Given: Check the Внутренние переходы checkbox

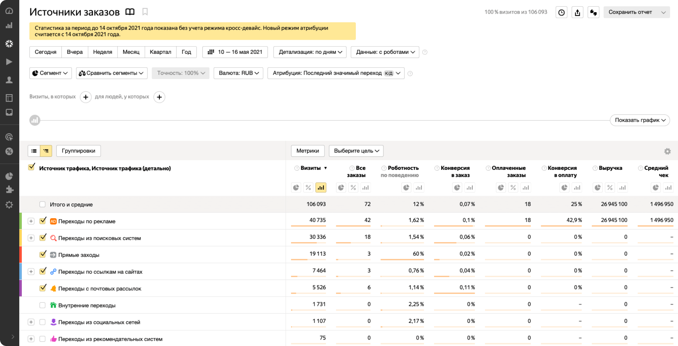Looking at the screenshot, I should tap(42, 305).
